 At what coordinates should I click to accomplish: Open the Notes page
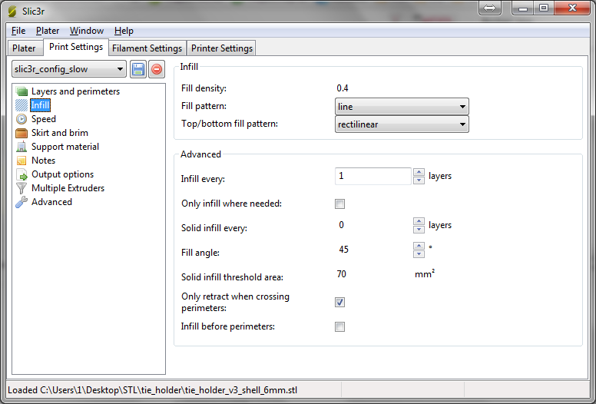tap(43, 161)
